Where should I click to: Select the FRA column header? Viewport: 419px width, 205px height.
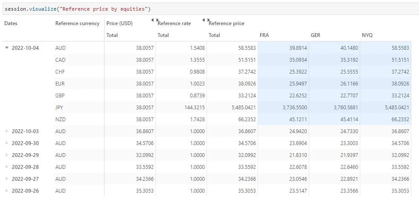coord(264,35)
